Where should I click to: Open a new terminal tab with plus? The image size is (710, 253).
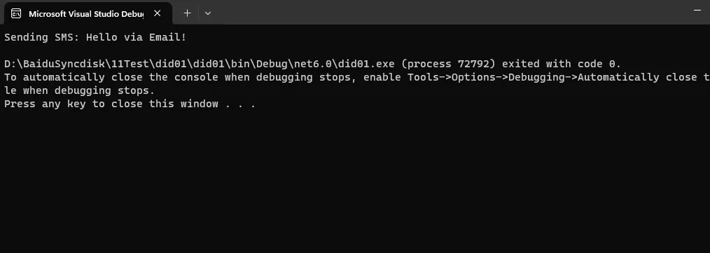point(188,13)
